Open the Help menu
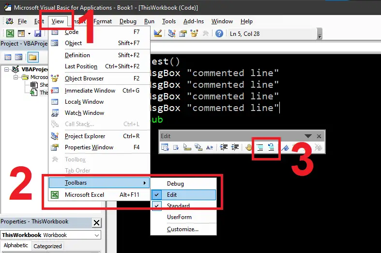Screen dimensions: 381x253 246,21
